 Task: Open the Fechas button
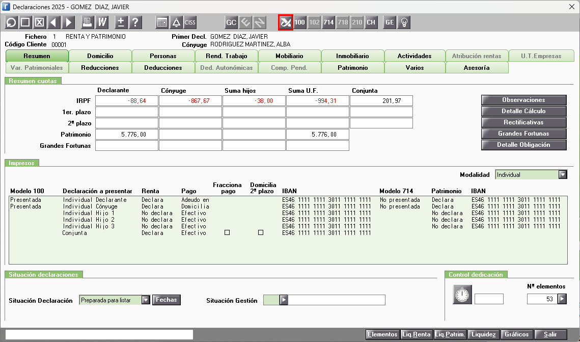[167, 300]
